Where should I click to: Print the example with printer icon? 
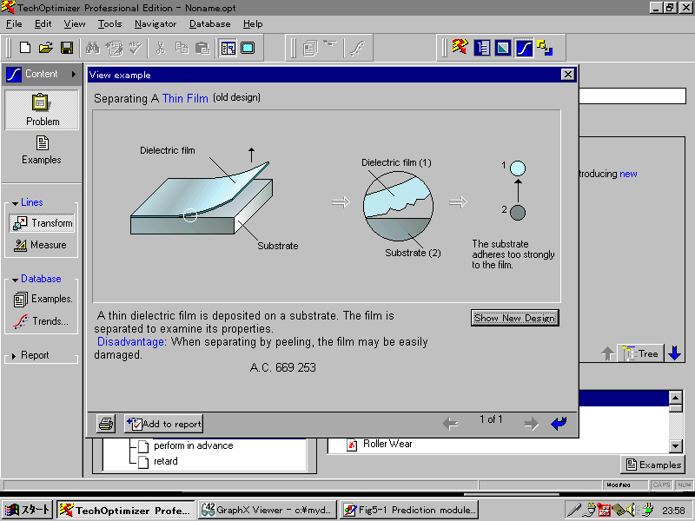coord(106,424)
